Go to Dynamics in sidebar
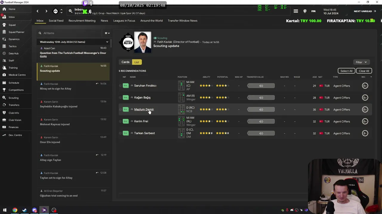The height and width of the screenshot is (214, 382). click(14, 39)
